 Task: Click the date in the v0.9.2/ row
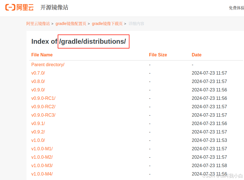click(209, 132)
